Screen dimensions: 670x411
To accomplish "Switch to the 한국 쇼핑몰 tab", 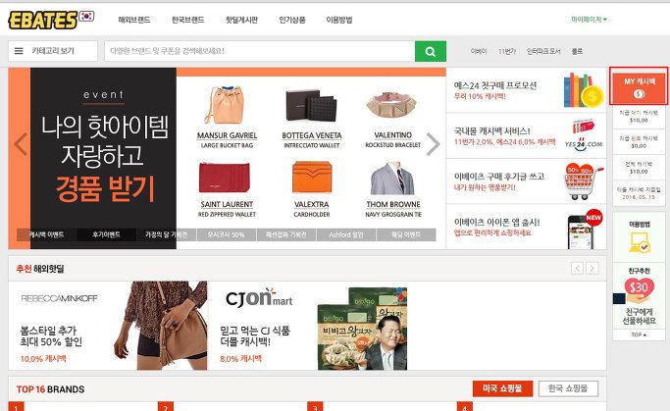I will coord(568,388).
